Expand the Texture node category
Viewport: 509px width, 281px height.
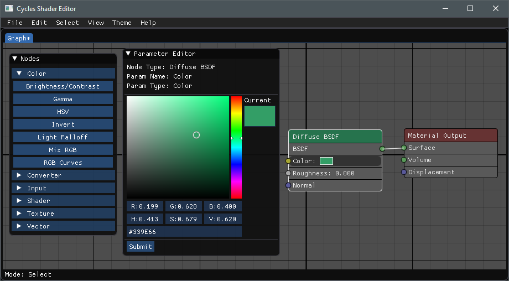(x=64, y=213)
